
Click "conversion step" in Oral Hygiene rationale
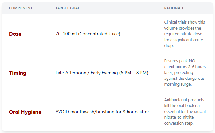[x=180, y=123]
